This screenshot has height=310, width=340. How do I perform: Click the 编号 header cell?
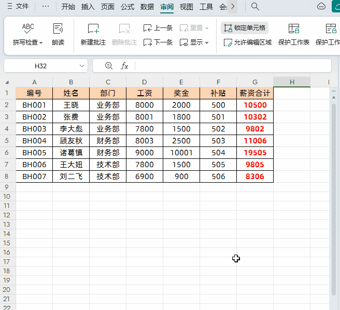[34, 93]
